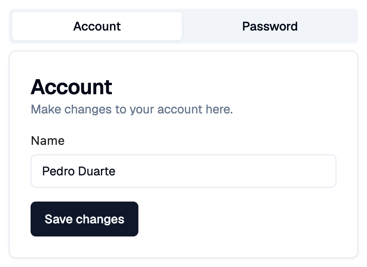Viewport: 367px width, 267px height.
Task: Click the word 'Duarte' in the Name field
Action: click(x=97, y=171)
